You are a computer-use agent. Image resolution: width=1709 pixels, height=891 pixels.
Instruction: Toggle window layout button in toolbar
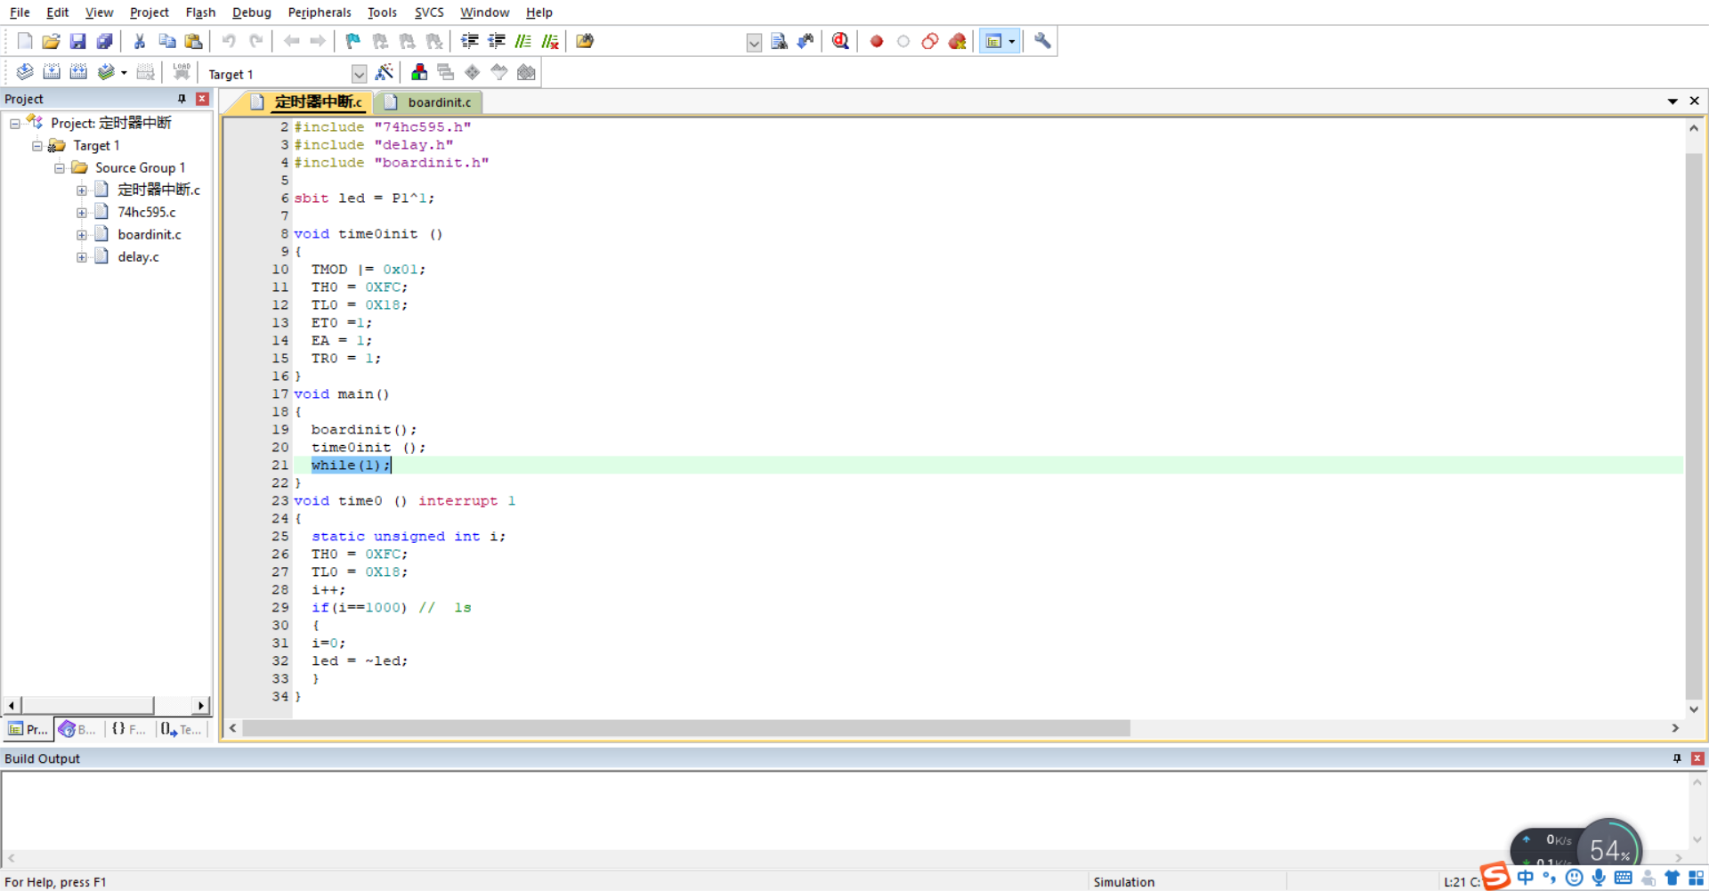(x=993, y=41)
